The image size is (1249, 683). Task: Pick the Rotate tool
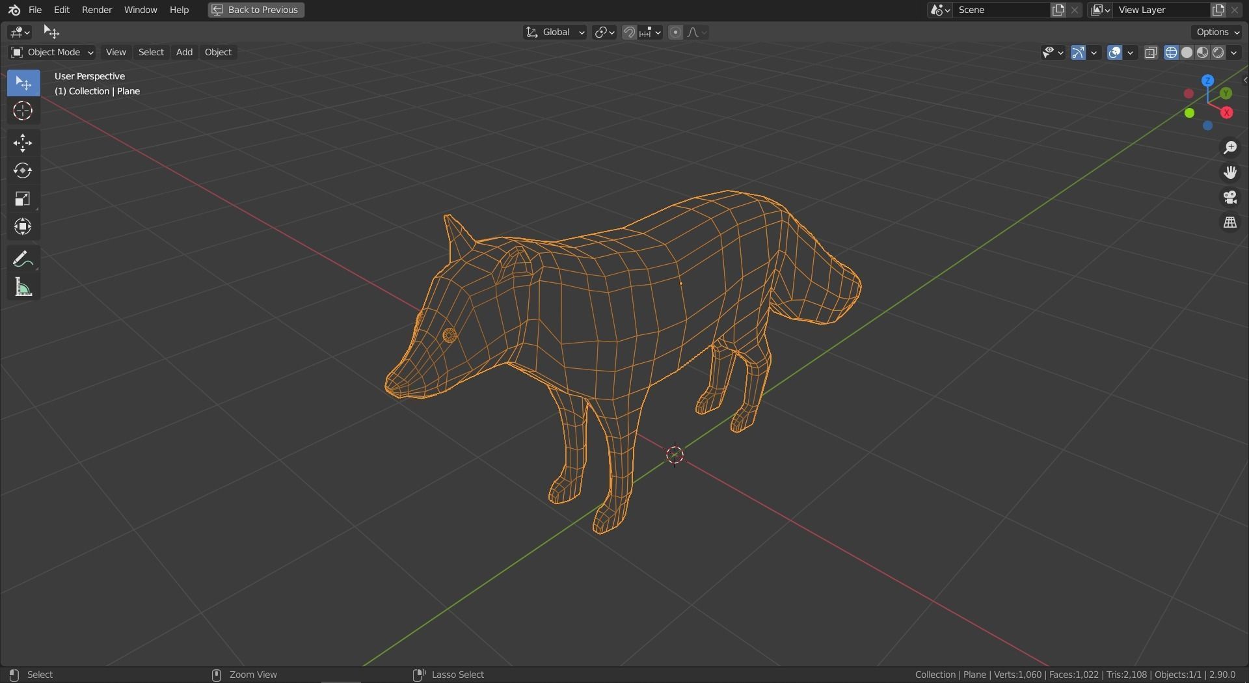(x=23, y=171)
